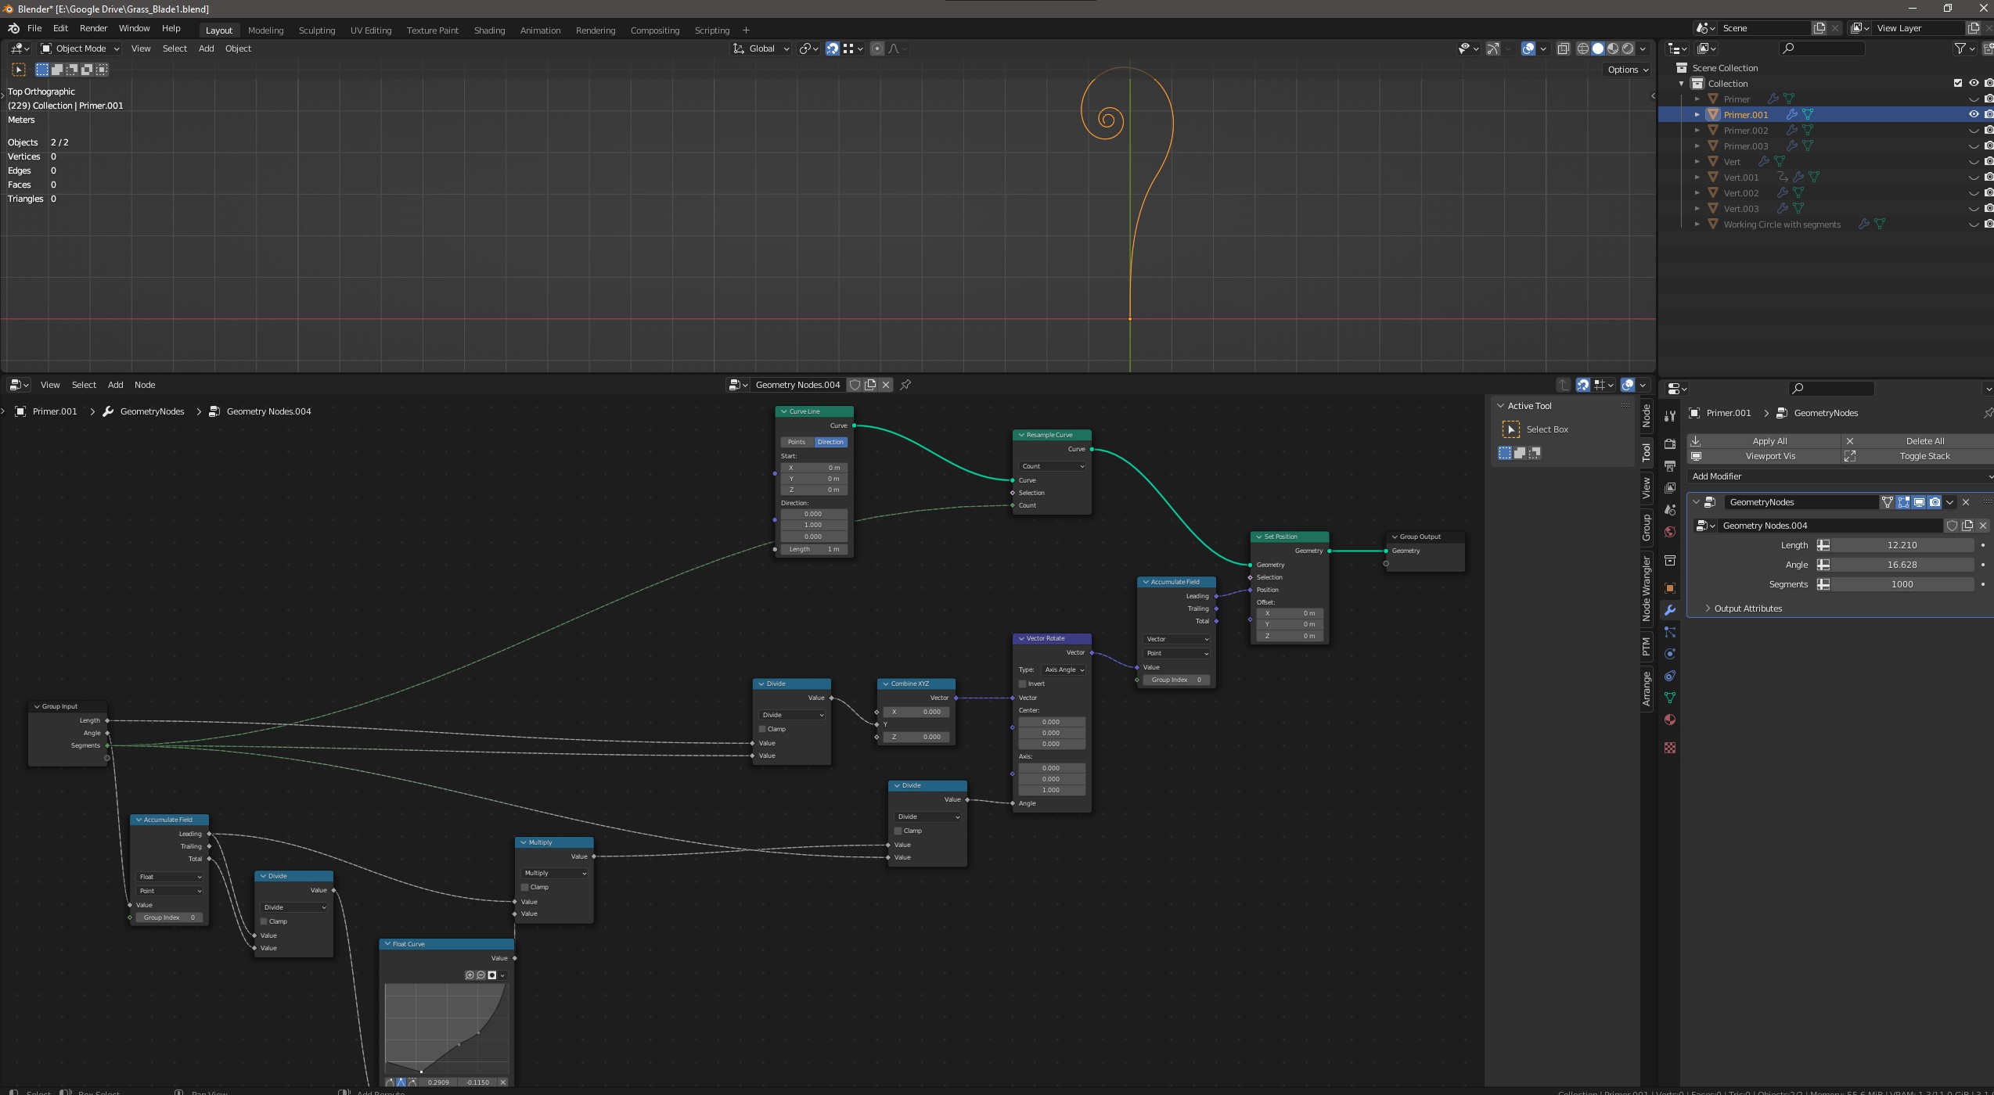Click Apply All button in modifier panel
Viewport: 1994px width, 1095px height.
click(1769, 440)
